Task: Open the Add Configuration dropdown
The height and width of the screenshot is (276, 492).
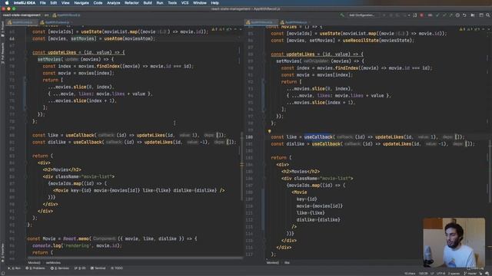Action: tap(364, 15)
